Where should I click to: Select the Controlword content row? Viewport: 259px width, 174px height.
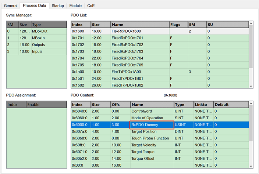click(160, 111)
